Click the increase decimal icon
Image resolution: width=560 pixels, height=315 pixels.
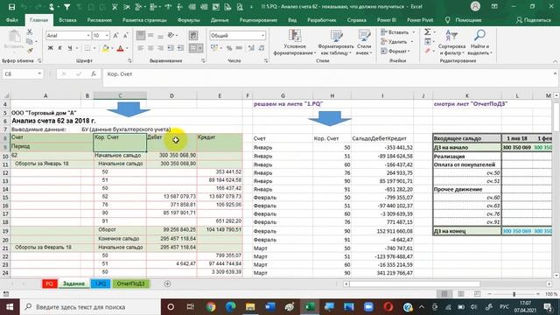pos(251,48)
